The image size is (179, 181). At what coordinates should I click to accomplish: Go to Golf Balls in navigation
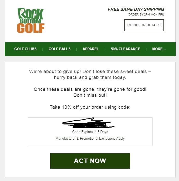click(x=60, y=49)
